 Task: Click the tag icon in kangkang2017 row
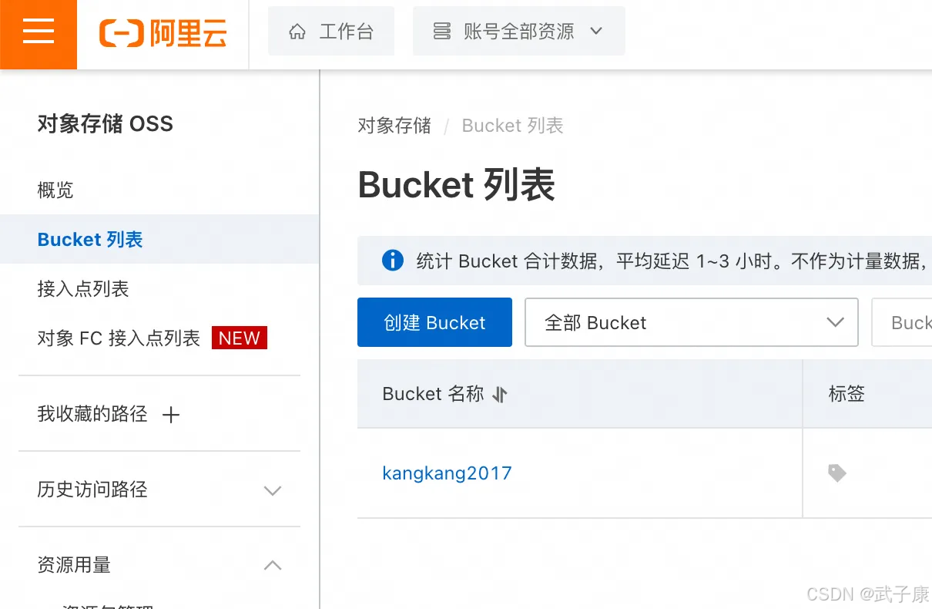pos(837,473)
